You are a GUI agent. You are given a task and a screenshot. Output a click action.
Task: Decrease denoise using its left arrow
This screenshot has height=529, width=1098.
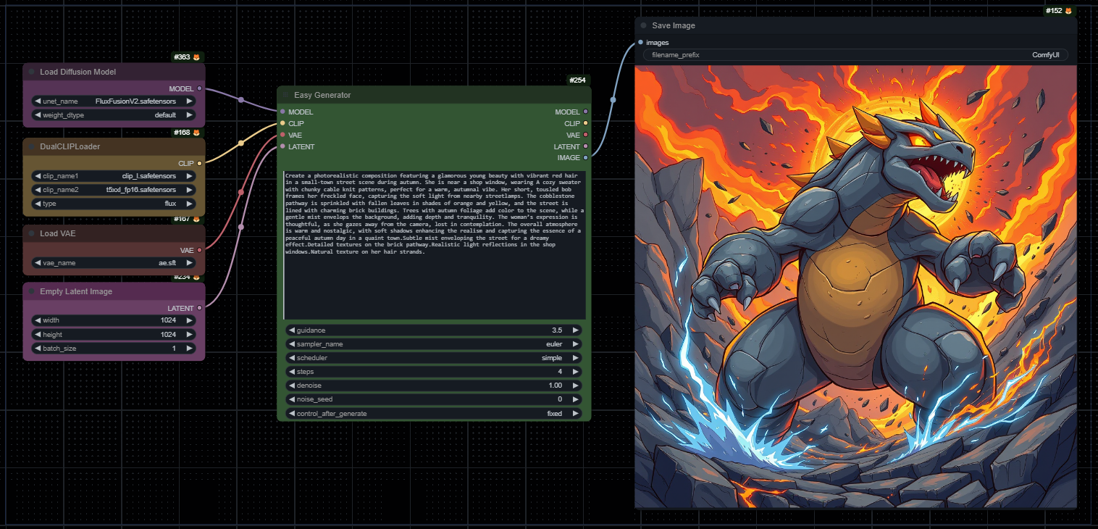pos(291,386)
